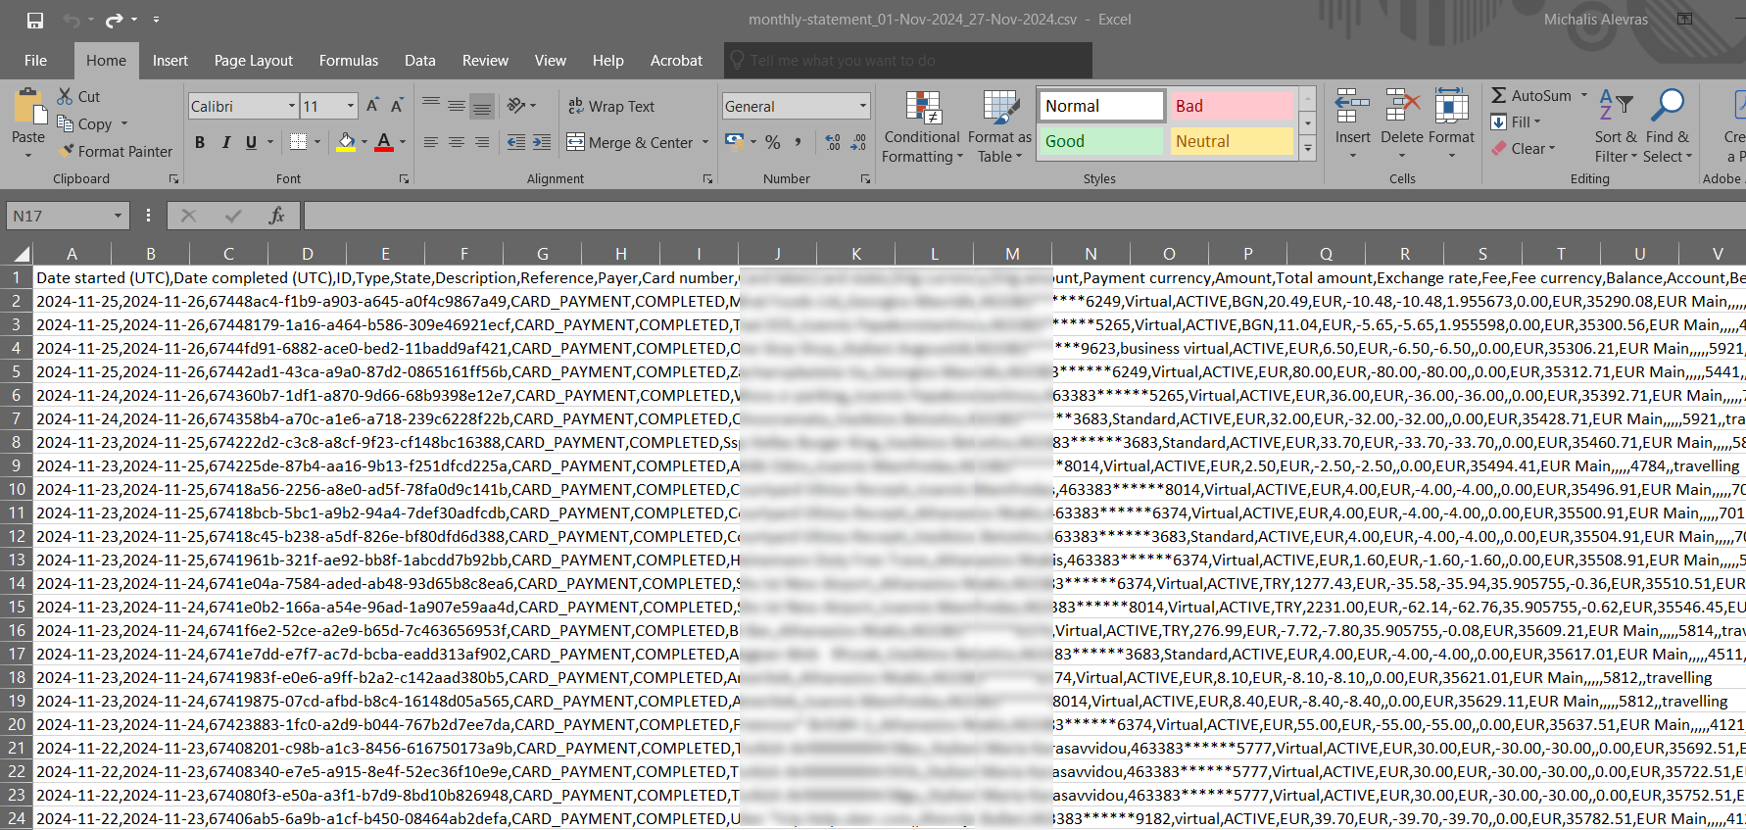Open the Insert Function fx icon
Image resolution: width=1746 pixels, height=830 pixels.
(x=276, y=216)
